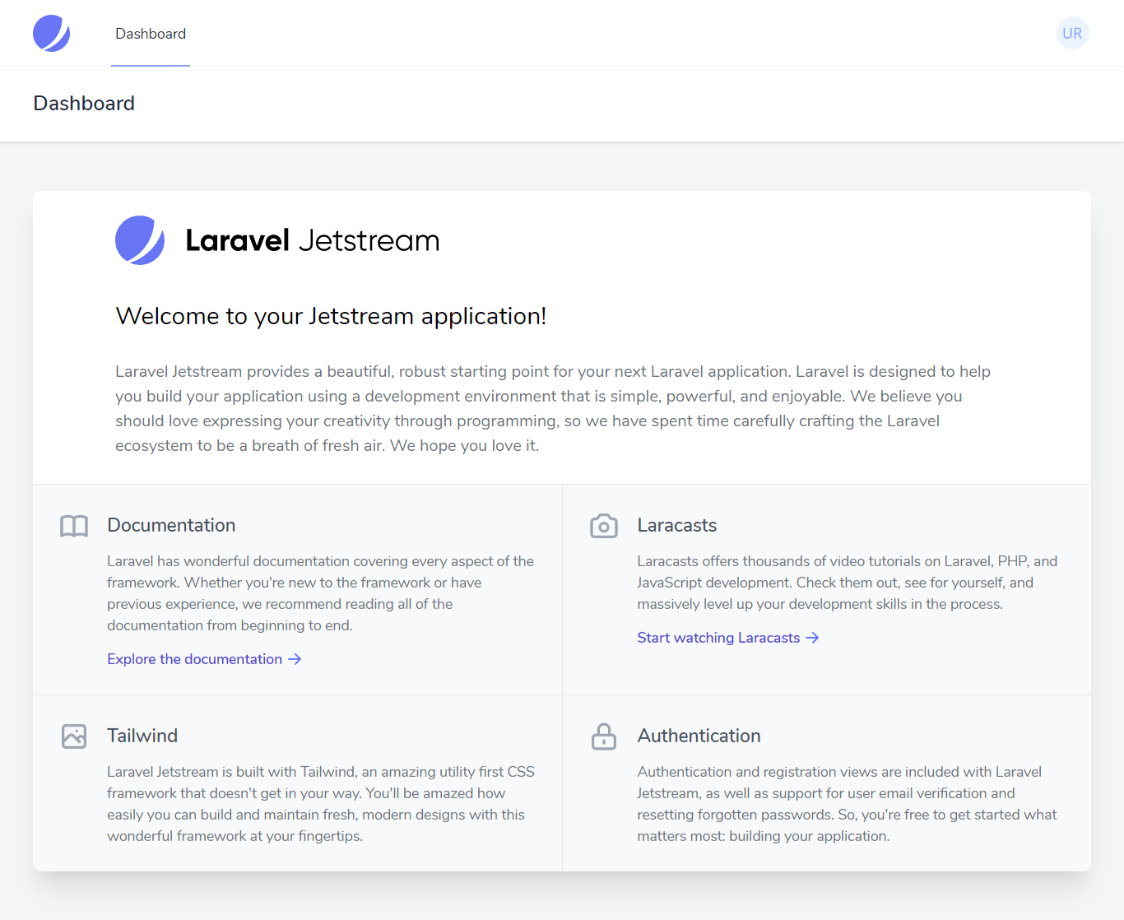Click arrow icon after Explore the documentation
Screen dimensions: 1124x920
click(x=295, y=659)
